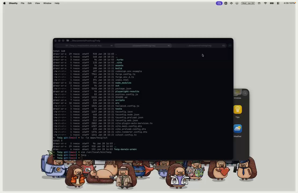Click the 'twig .' command text

click(85, 155)
